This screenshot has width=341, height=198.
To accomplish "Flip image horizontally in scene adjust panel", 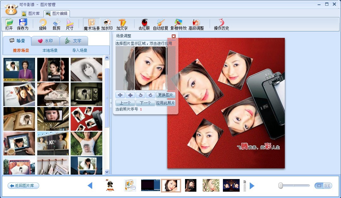I will tap(120, 95).
